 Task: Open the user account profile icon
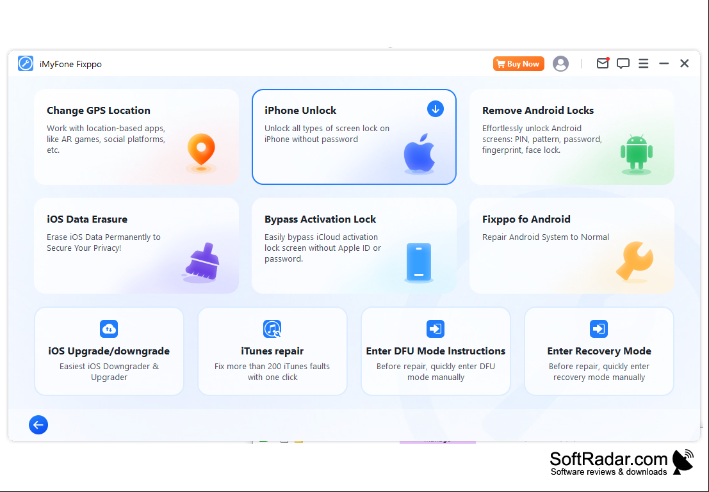(x=560, y=64)
